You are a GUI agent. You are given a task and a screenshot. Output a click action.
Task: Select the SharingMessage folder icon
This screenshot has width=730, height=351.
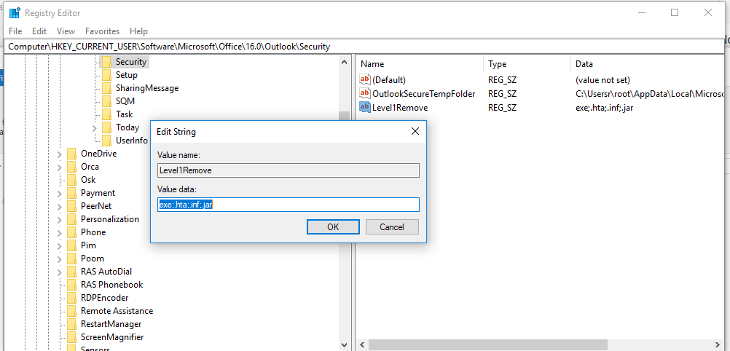click(x=106, y=88)
